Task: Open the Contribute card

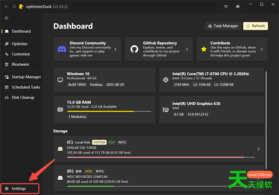Action: 232,49
